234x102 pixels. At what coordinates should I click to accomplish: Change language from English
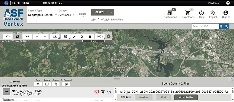pyautogui.click(x=213, y=14)
